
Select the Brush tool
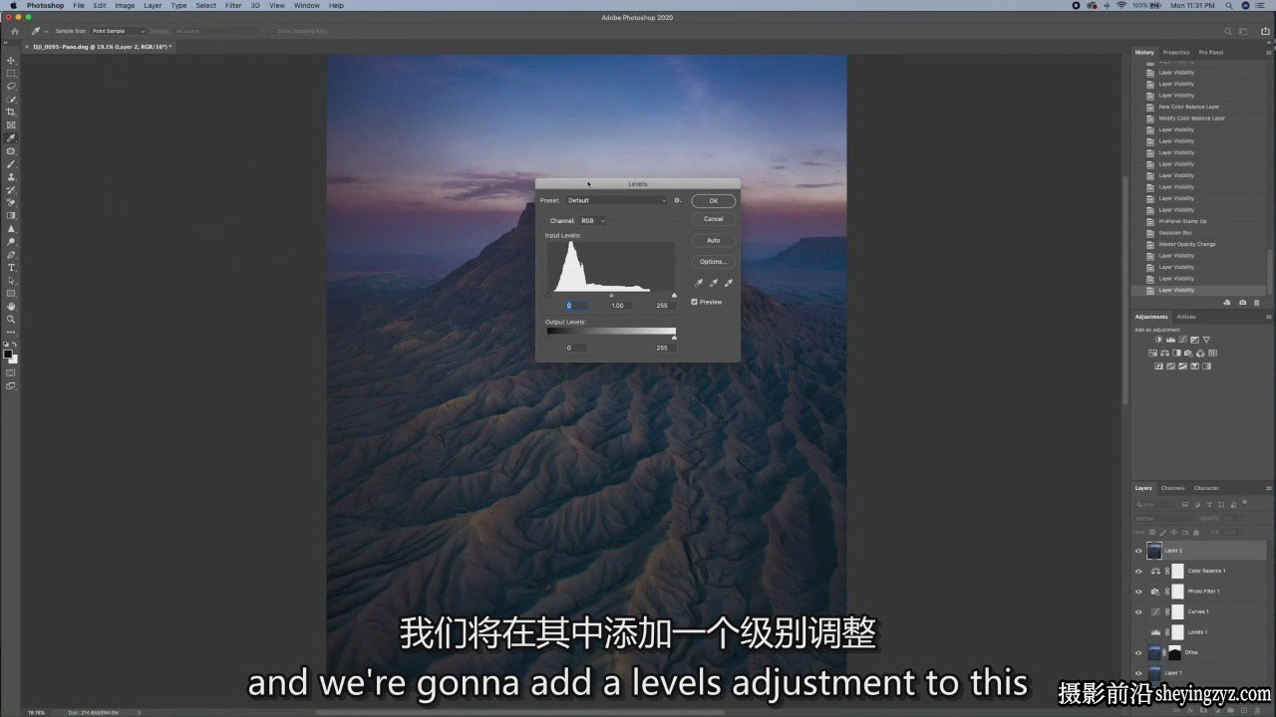coord(11,164)
